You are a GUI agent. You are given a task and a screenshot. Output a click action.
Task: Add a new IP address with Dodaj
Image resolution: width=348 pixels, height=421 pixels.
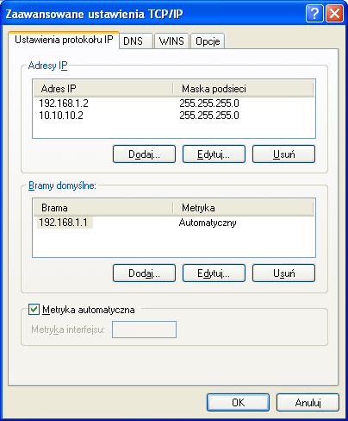click(x=144, y=154)
